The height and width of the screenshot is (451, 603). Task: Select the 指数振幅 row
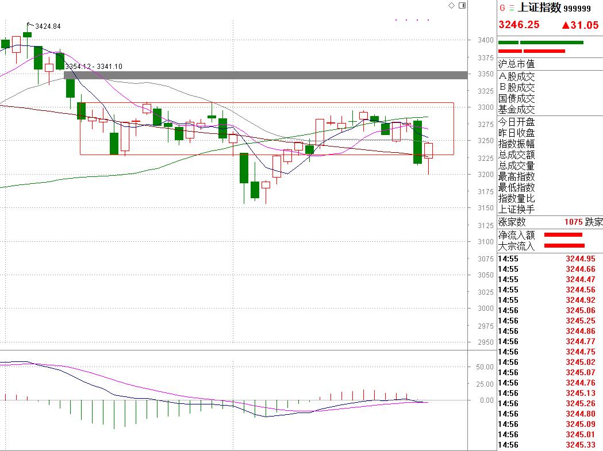tap(550, 144)
